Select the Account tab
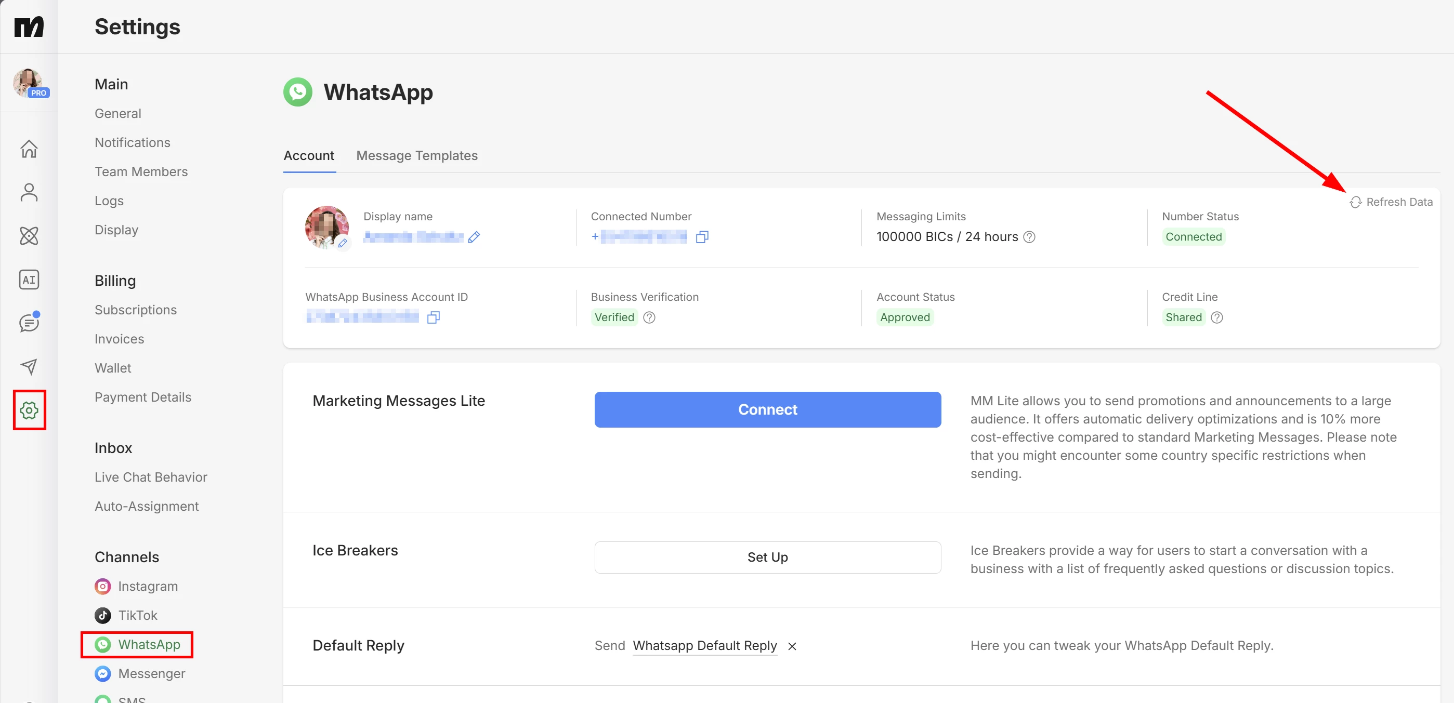The height and width of the screenshot is (703, 1454). (308, 156)
